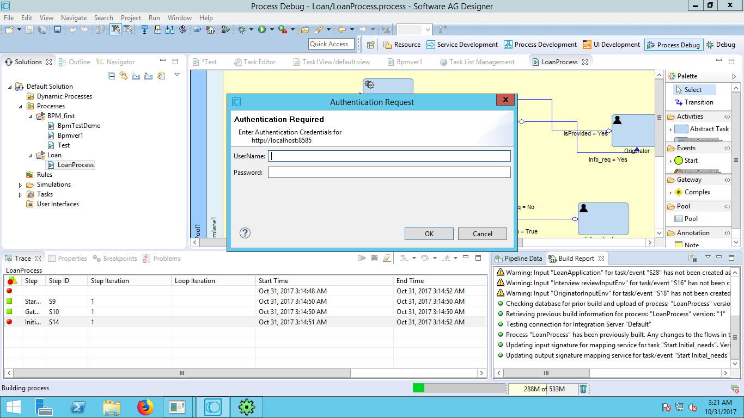Click the UserName input field
Image resolution: width=744 pixels, height=418 pixels.
pyautogui.click(x=389, y=156)
